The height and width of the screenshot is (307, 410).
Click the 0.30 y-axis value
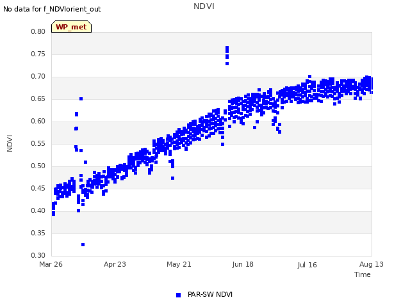(x=38, y=255)
